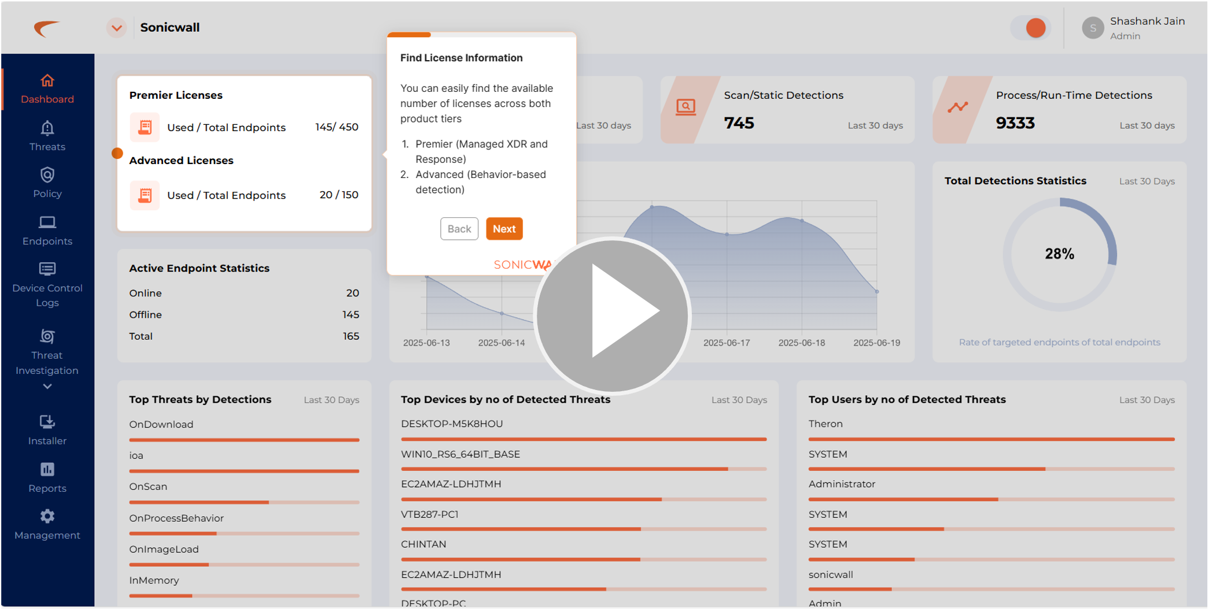Click the 2025-06-17 chart date label
The image size is (1209, 609).
coord(727,343)
